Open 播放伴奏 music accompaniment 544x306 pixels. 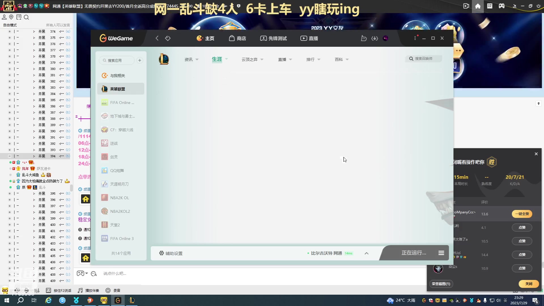88,290
